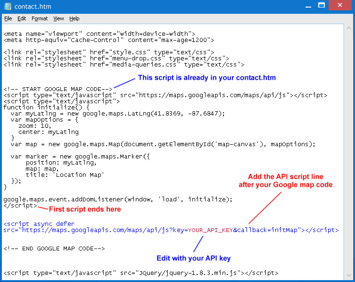Image resolution: width=355 pixels, height=282 pixels.
Task: Click the menu-drop.css stylesheet line
Action: click(x=116, y=58)
